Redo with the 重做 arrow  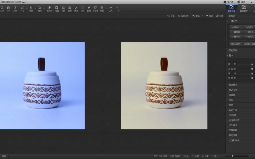click(x=209, y=16)
